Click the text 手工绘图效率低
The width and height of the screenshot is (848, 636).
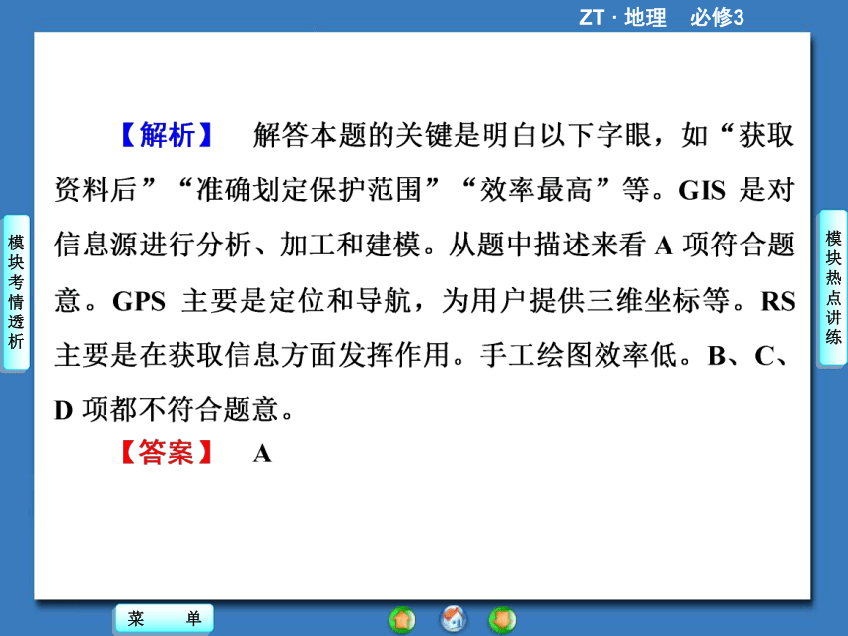coord(579,355)
